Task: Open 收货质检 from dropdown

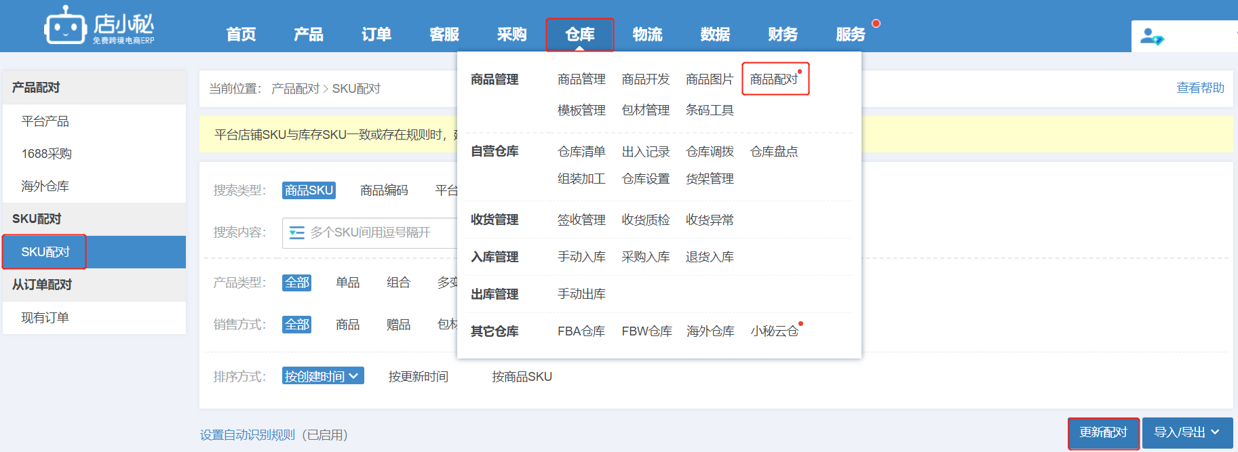Action: (646, 220)
